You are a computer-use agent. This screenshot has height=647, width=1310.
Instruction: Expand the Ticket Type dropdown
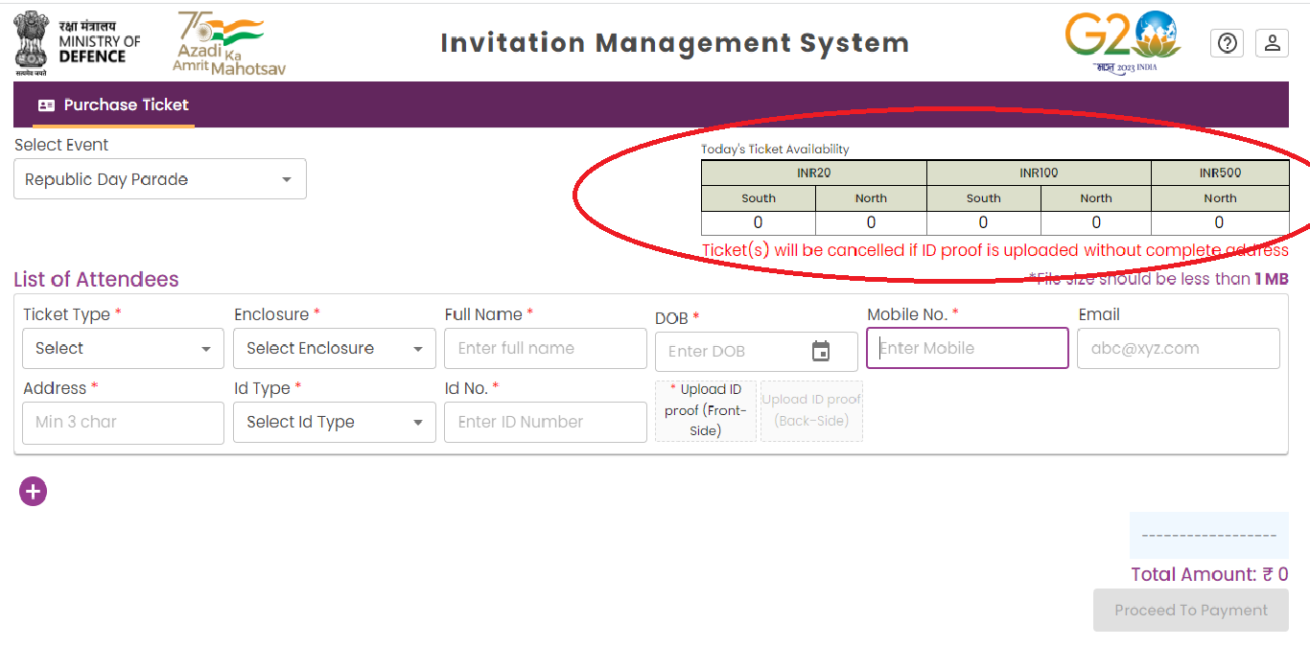click(x=123, y=349)
